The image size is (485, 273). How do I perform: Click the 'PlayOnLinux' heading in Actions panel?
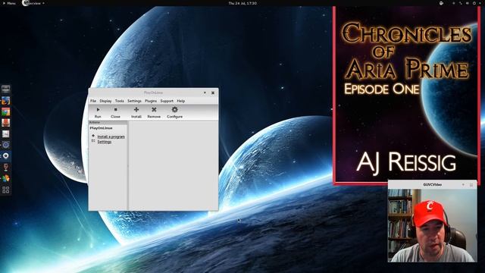coord(101,128)
